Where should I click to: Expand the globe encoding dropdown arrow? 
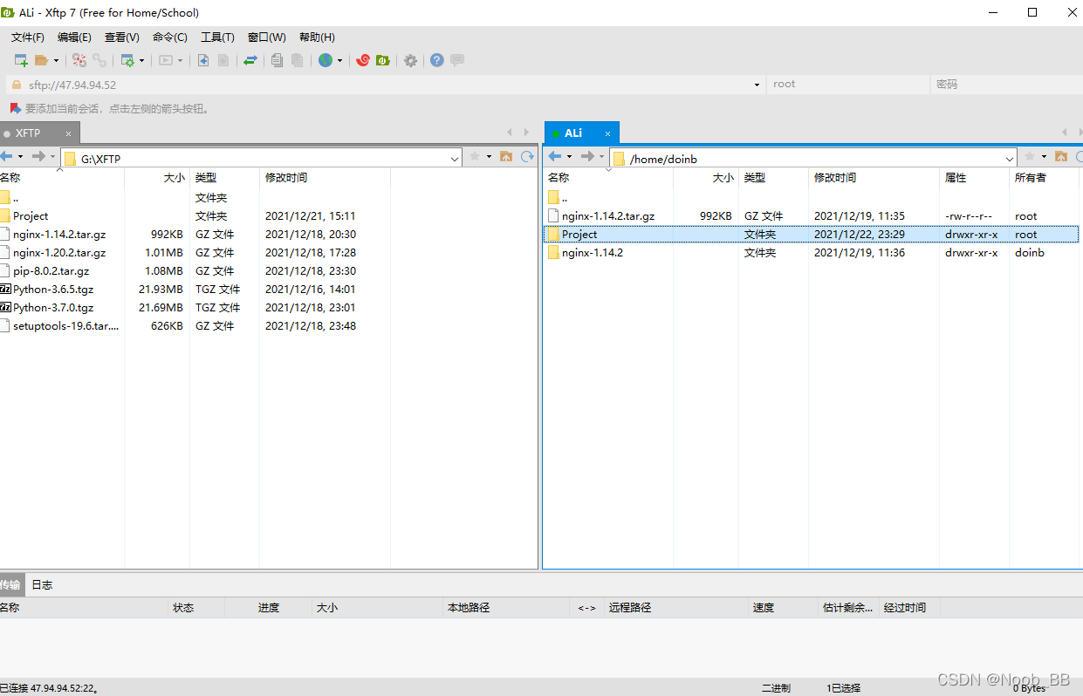coord(340,61)
